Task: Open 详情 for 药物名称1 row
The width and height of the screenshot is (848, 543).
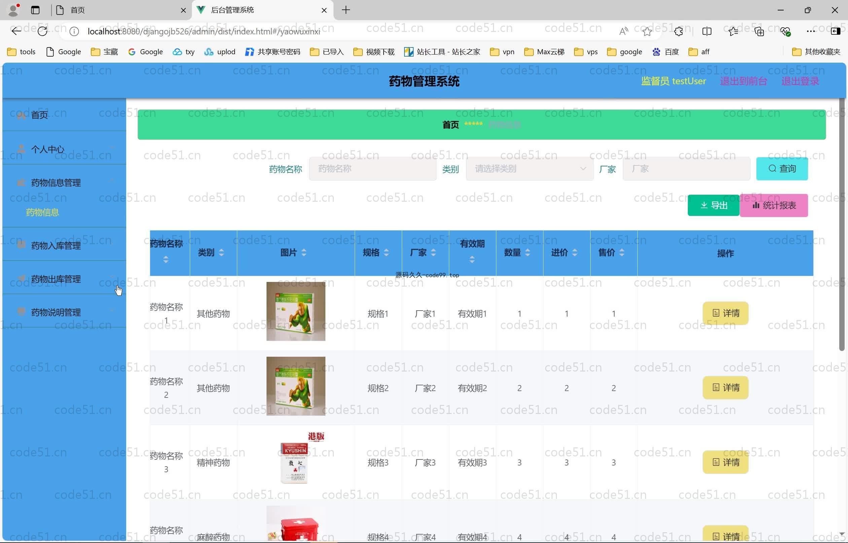Action: click(726, 313)
